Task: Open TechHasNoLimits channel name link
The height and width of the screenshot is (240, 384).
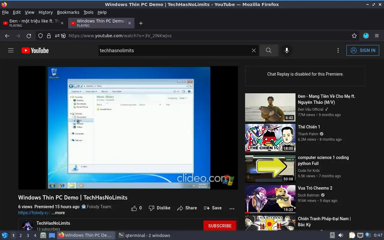Action: [x=53, y=223]
